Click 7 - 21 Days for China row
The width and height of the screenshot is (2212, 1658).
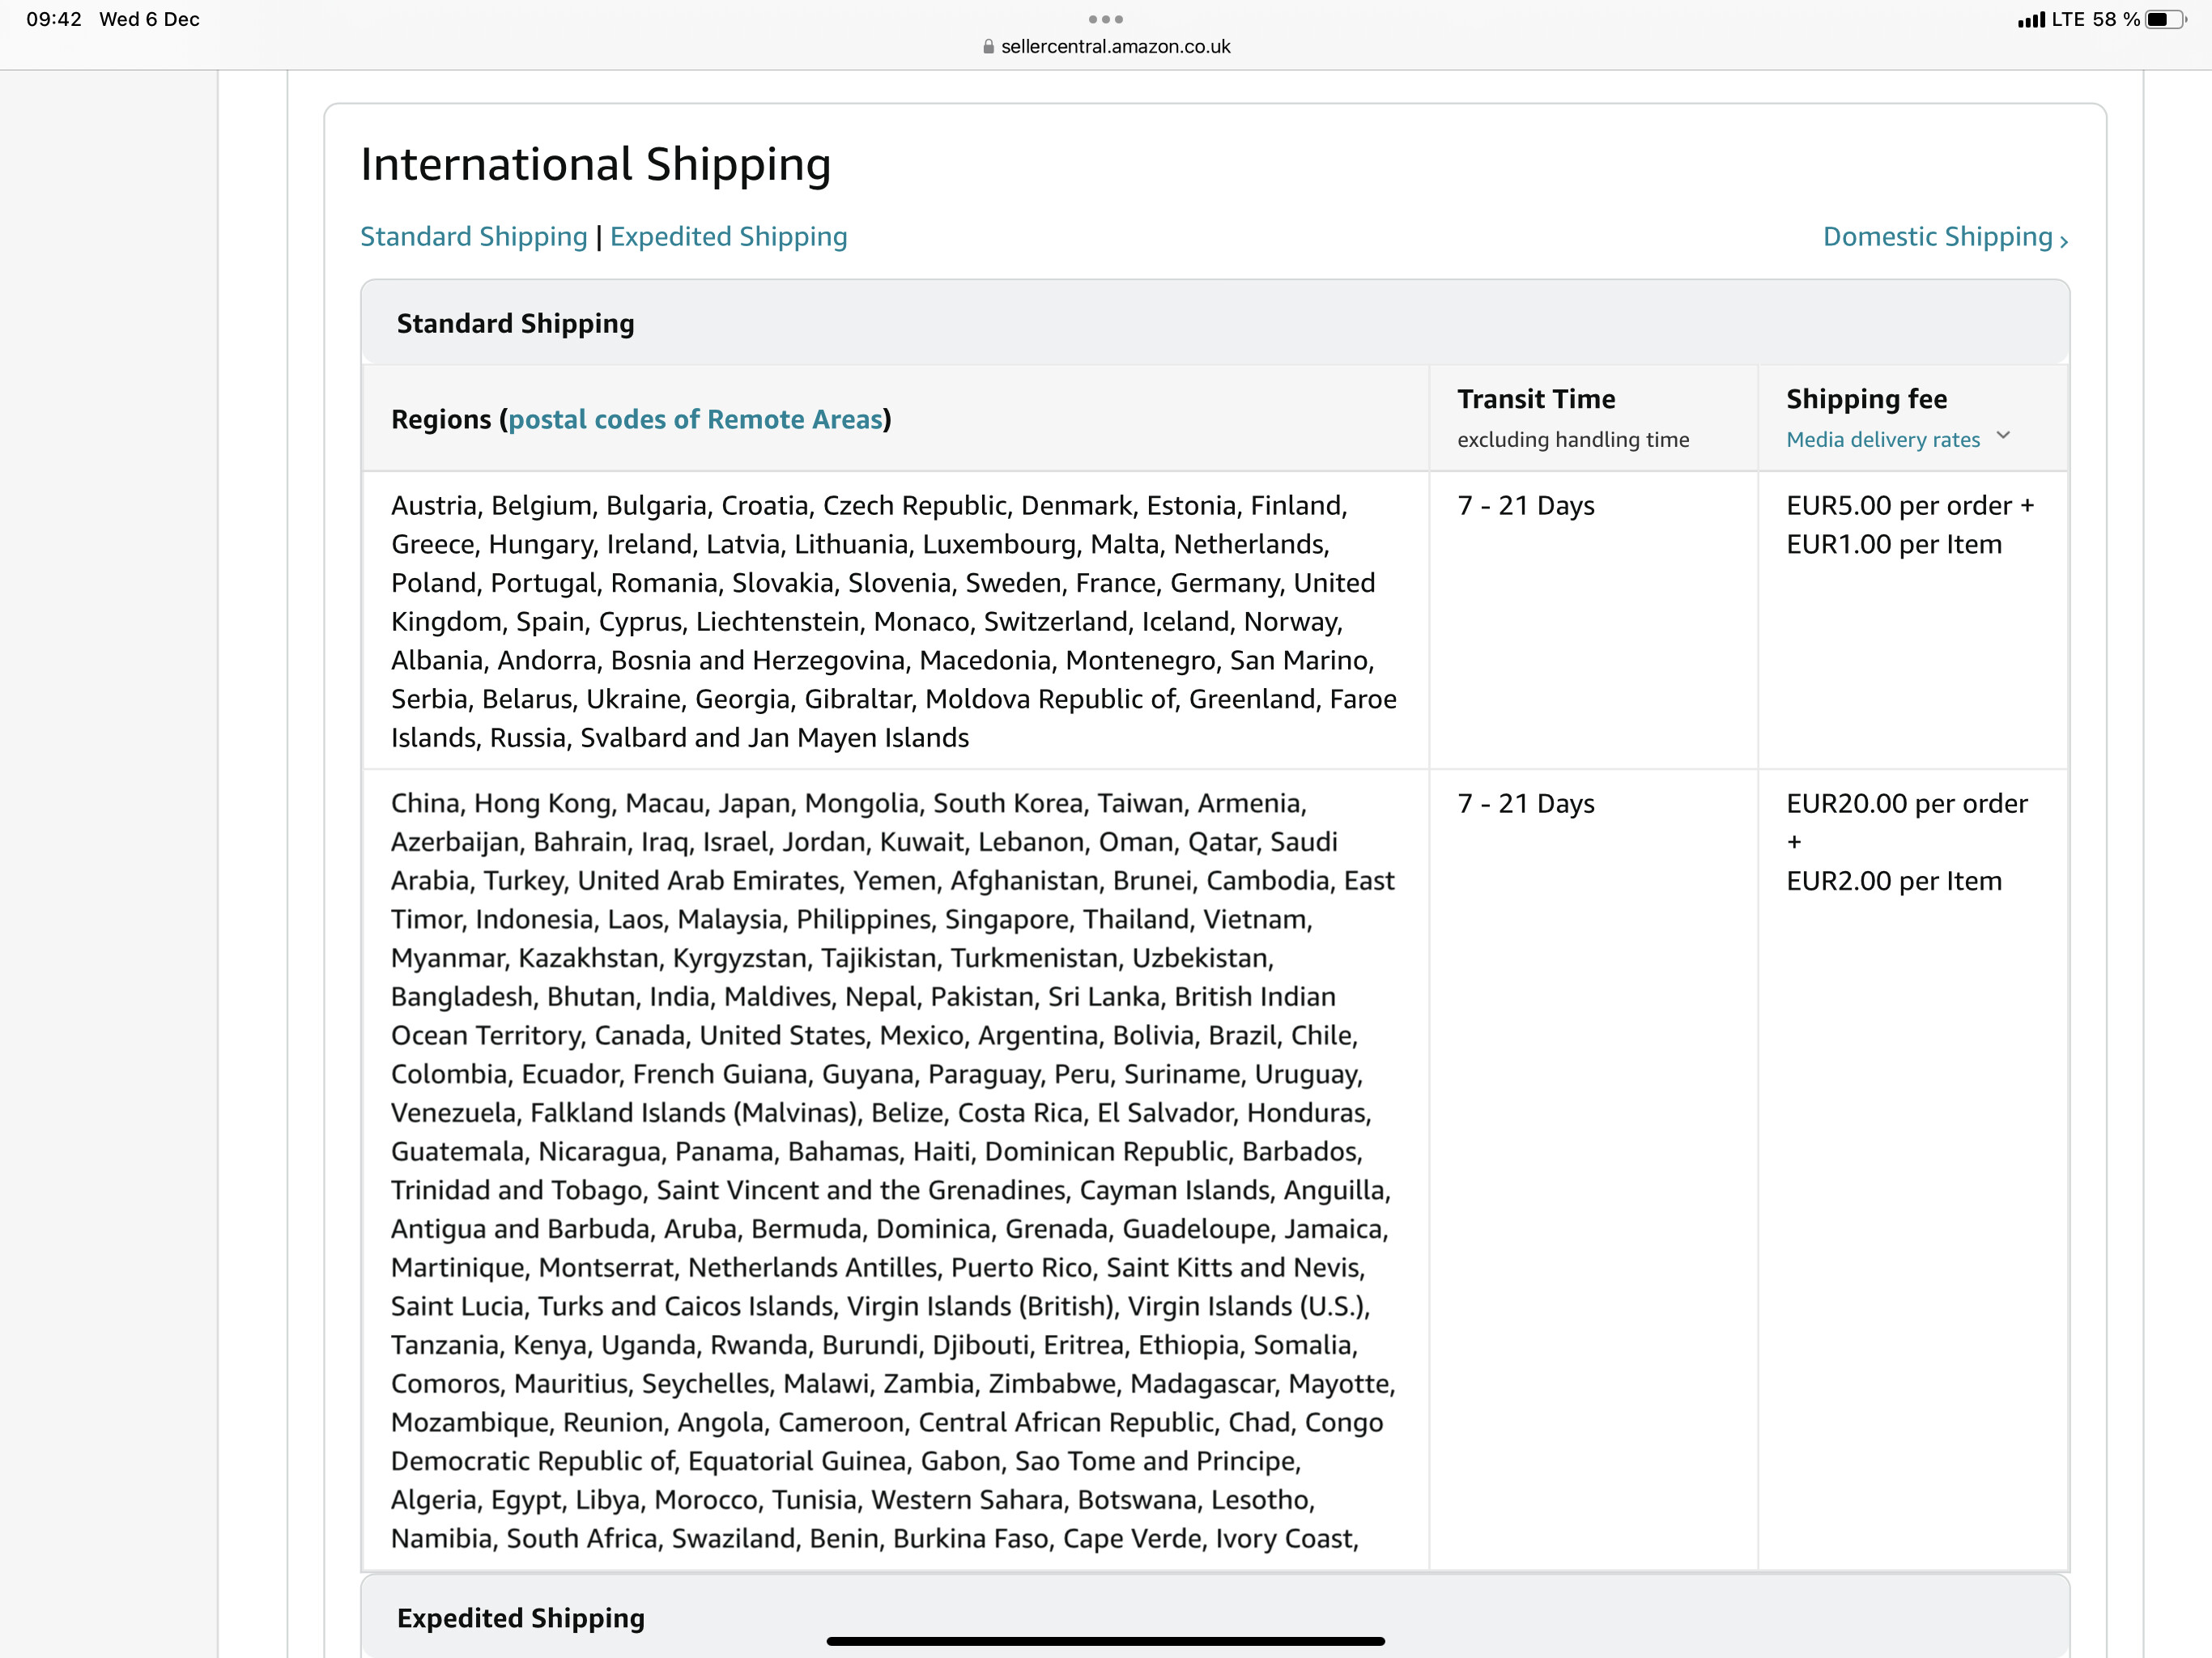[x=1525, y=804]
